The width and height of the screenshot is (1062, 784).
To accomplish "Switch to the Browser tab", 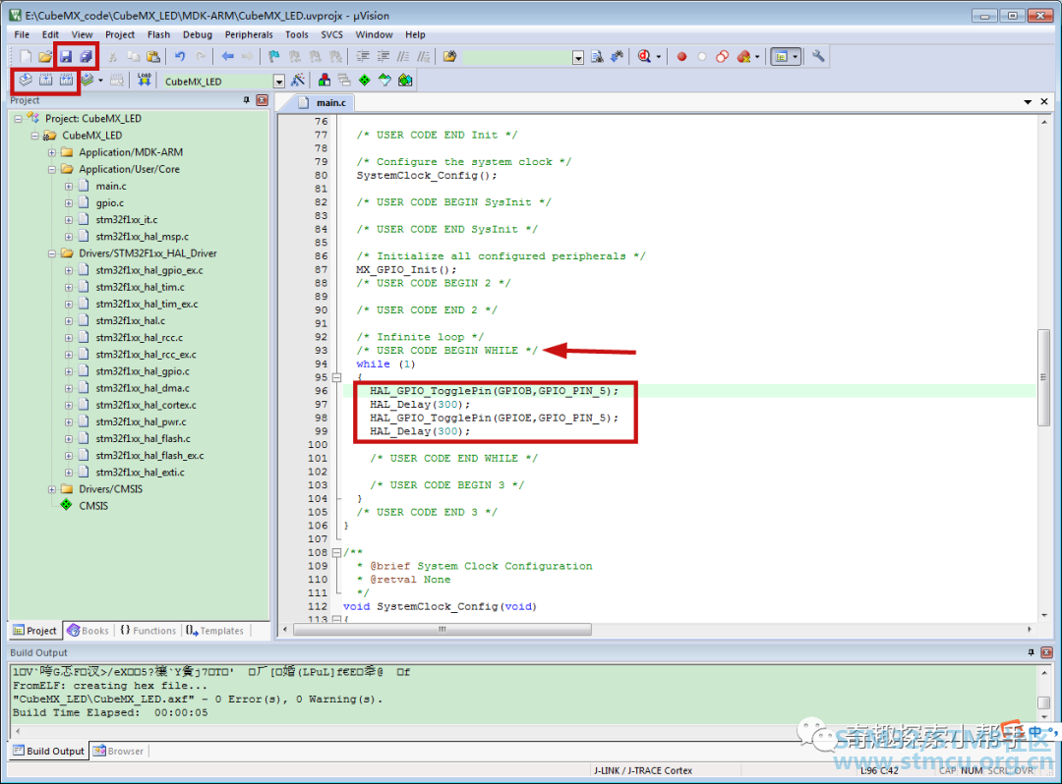I will click(119, 751).
